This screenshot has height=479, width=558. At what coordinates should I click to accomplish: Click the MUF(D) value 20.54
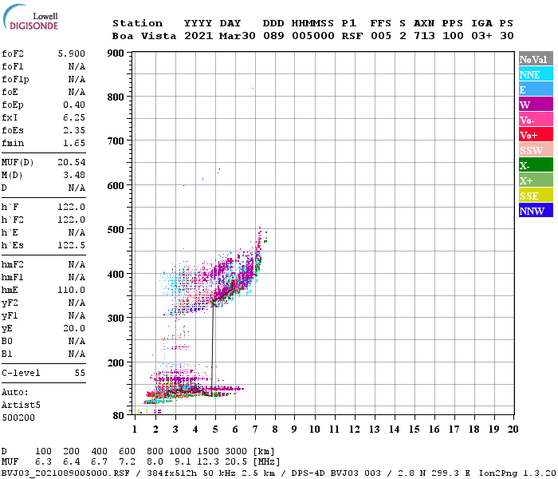tap(72, 163)
